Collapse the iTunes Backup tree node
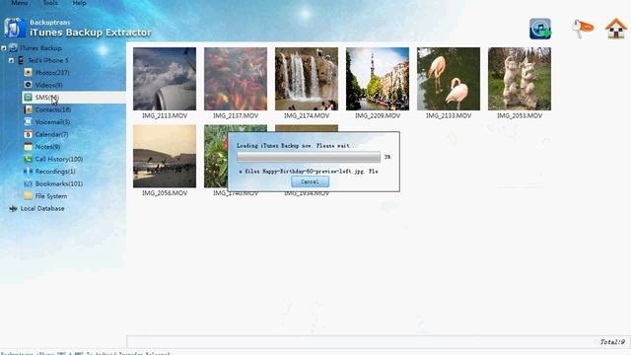This screenshot has width=631, height=355. (x=4, y=48)
